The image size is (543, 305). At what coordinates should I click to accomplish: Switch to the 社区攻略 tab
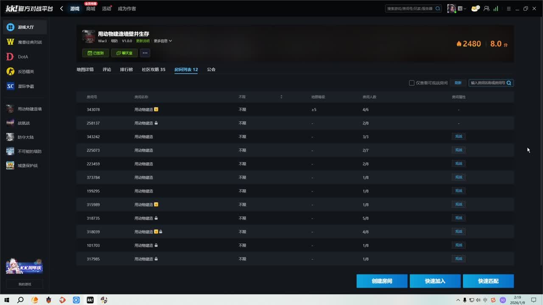click(154, 69)
